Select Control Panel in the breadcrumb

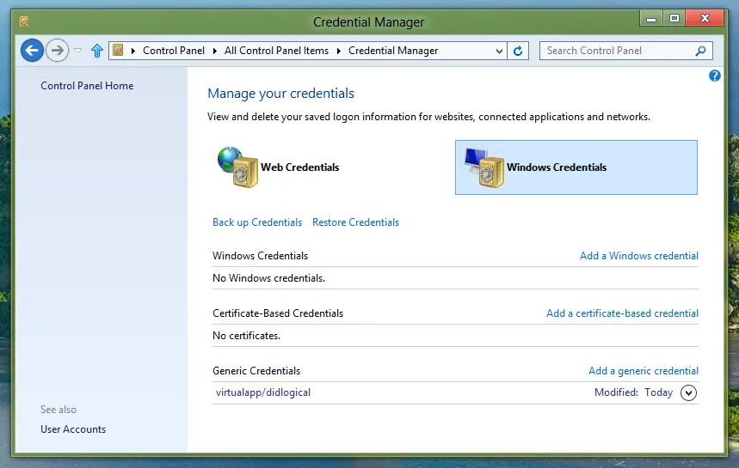(x=174, y=51)
